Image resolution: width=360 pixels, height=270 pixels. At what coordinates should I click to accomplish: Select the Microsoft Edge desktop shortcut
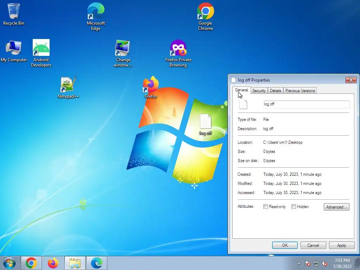coord(96,17)
